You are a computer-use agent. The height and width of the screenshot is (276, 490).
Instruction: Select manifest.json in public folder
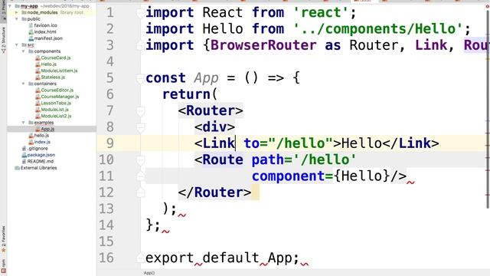tap(48, 38)
